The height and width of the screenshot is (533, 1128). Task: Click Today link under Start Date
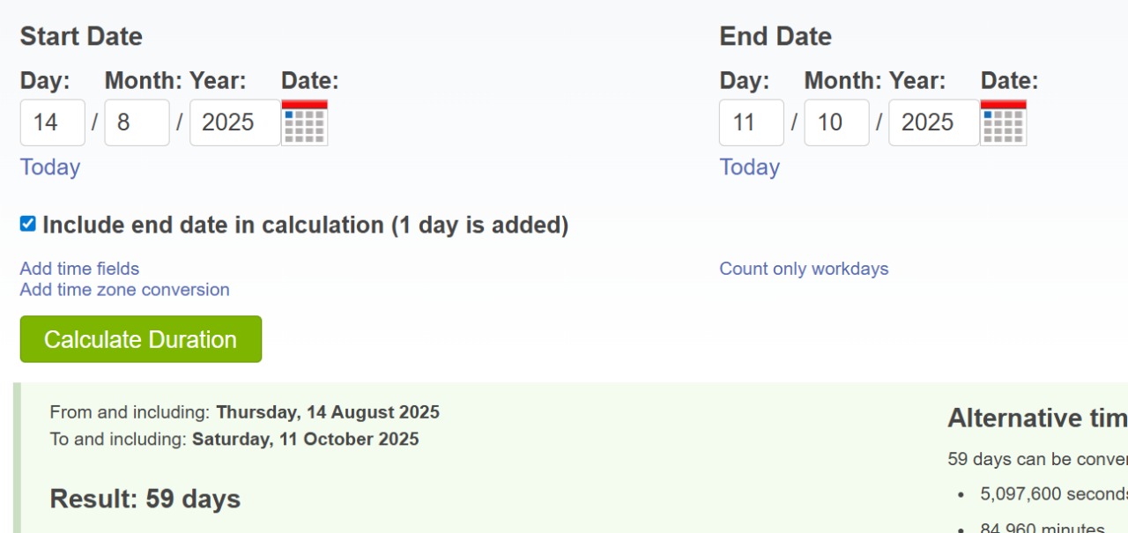pyautogui.click(x=50, y=167)
